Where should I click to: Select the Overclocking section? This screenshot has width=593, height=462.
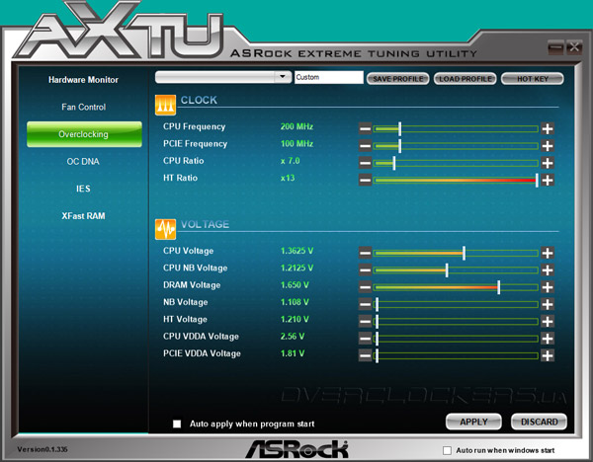coord(84,134)
